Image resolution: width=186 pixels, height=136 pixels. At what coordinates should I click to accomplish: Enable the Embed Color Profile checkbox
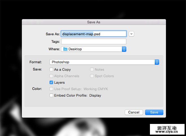click(x=51, y=95)
